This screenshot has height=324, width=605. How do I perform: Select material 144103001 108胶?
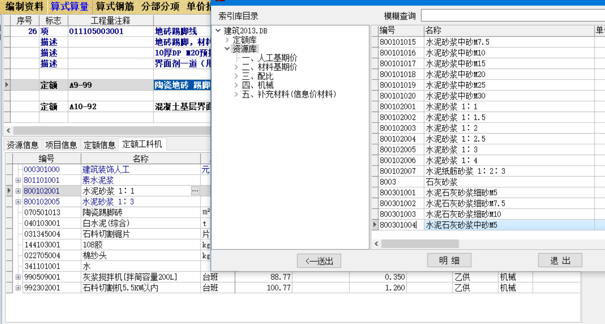coord(108,245)
